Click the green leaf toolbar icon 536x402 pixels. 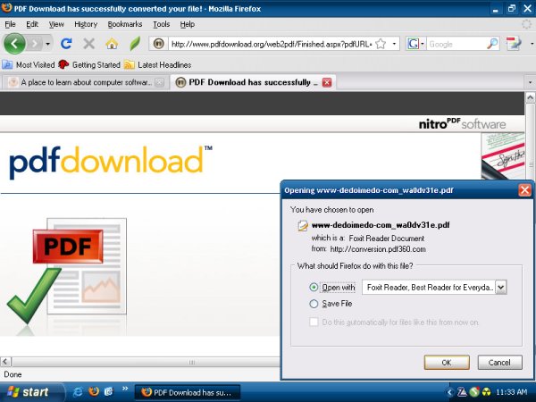tap(135, 44)
